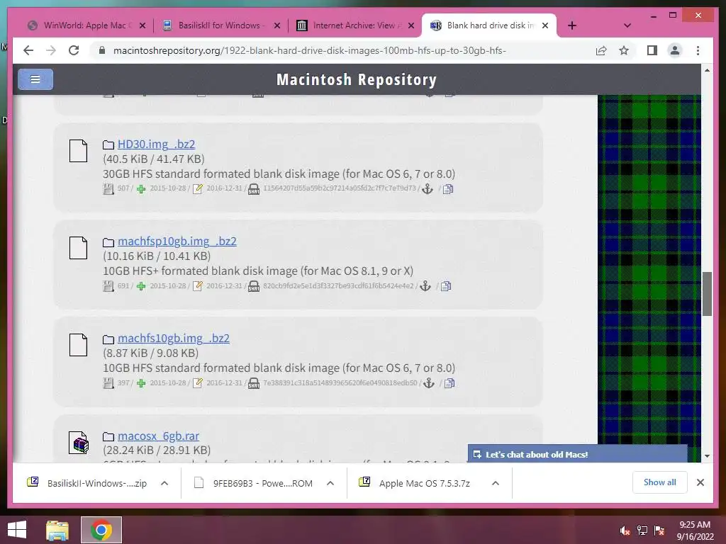Click the folder icon beside macosx_6gb.rar
The width and height of the screenshot is (726, 544).
tap(108, 436)
